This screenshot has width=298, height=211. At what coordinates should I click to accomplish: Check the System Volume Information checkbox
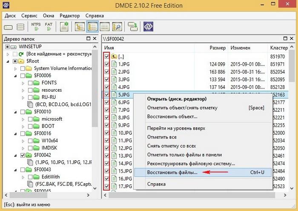pos(23,69)
